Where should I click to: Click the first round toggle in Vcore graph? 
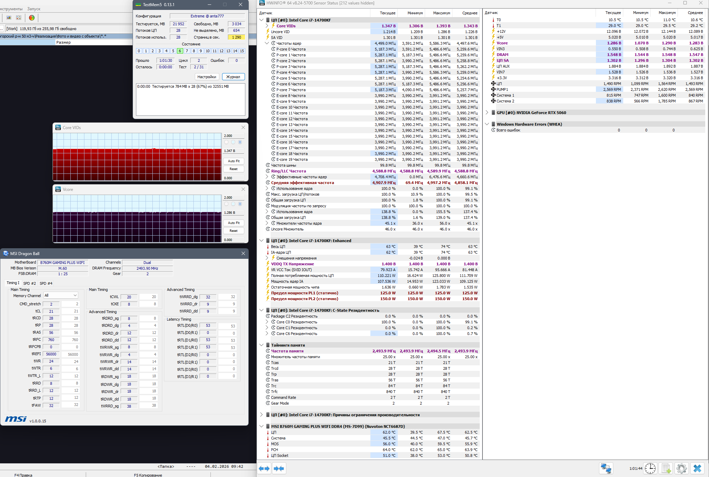click(x=226, y=204)
